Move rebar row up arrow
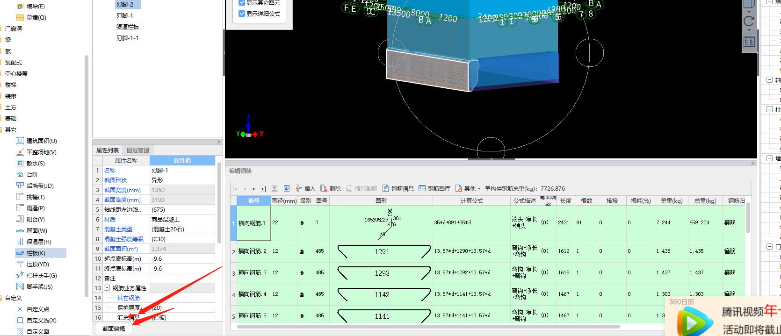The height and width of the screenshot is (336, 781). (275, 188)
